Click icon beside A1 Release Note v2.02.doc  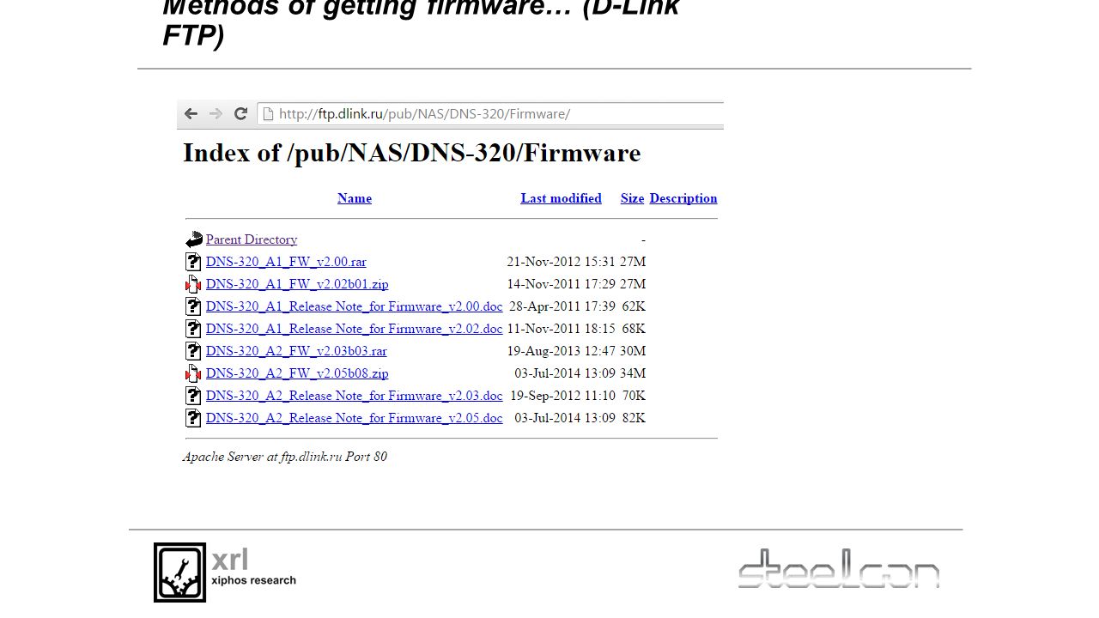[x=193, y=329]
